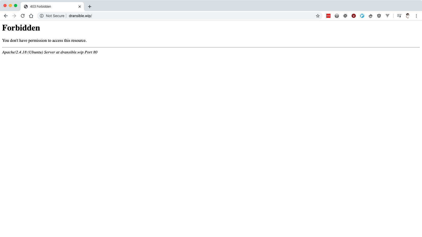
Task: Open the Angular devtools extension
Action: 379,16
